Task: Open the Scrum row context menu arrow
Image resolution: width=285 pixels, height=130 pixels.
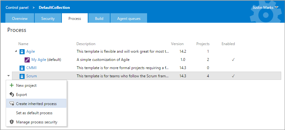Action: pos(9,76)
